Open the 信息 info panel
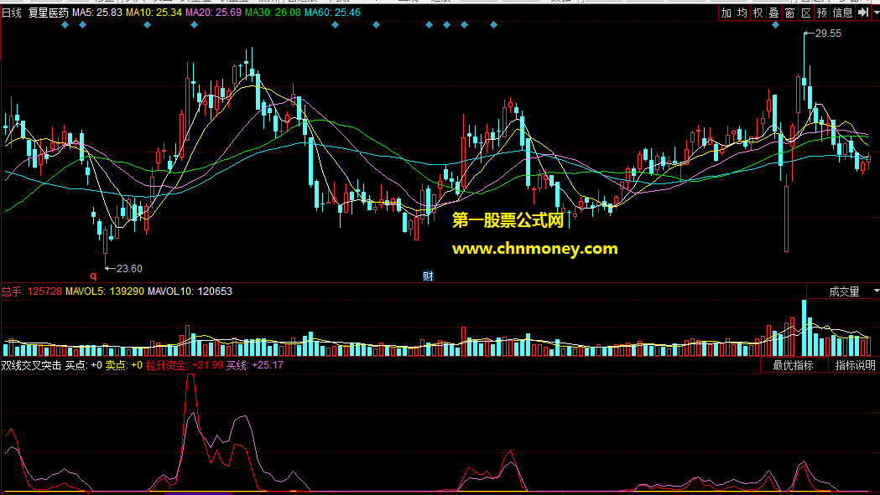Screen dimensions: 880x495 pyautogui.click(x=842, y=13)
